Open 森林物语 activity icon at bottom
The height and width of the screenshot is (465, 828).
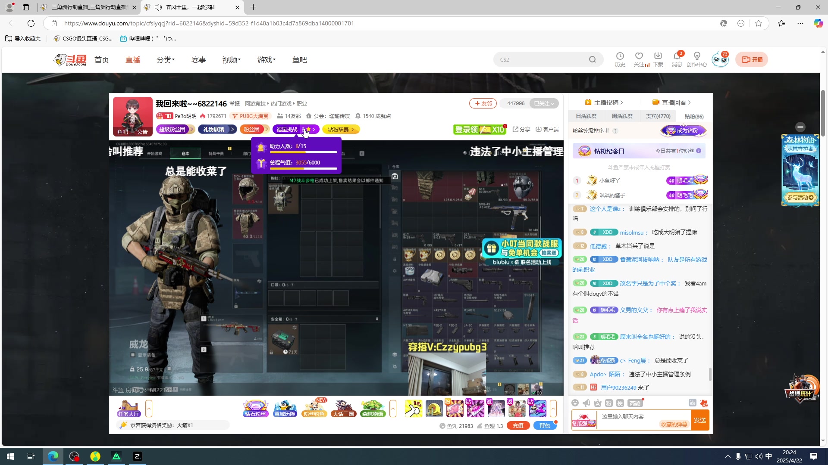tap(373, 409)
